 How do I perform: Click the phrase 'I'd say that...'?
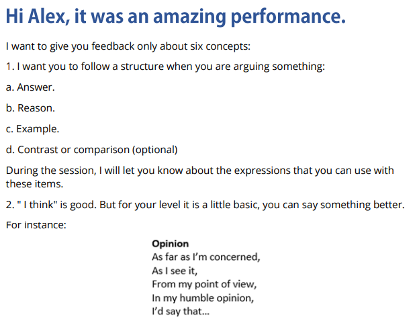point(180,312)
